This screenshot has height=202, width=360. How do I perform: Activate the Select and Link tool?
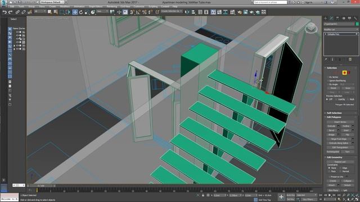pyautogui.click(x=17, y=12)
